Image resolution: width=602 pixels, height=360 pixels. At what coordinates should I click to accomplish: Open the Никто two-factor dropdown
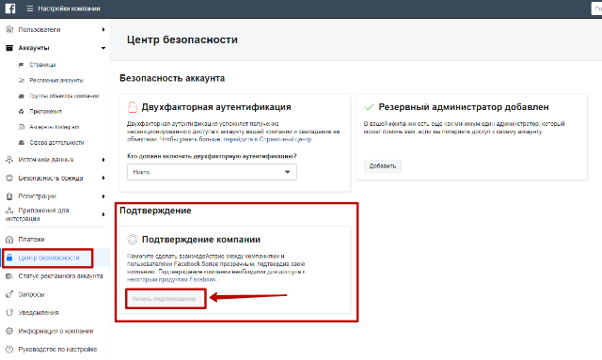tap(212, 172)
